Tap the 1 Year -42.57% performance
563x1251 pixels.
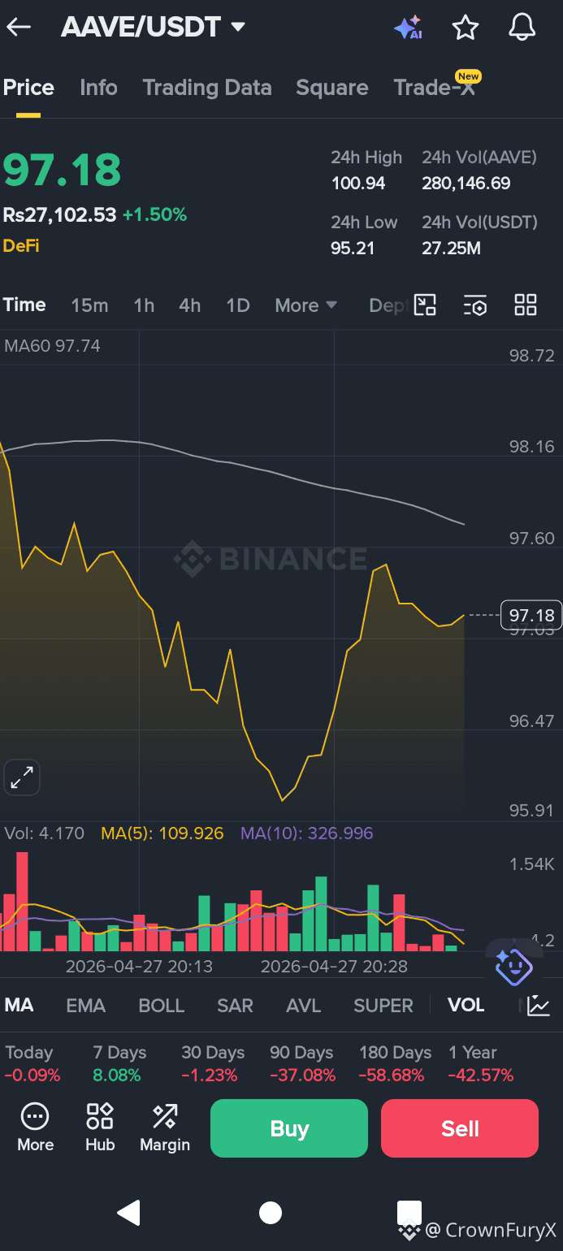tap(481, 1063)
